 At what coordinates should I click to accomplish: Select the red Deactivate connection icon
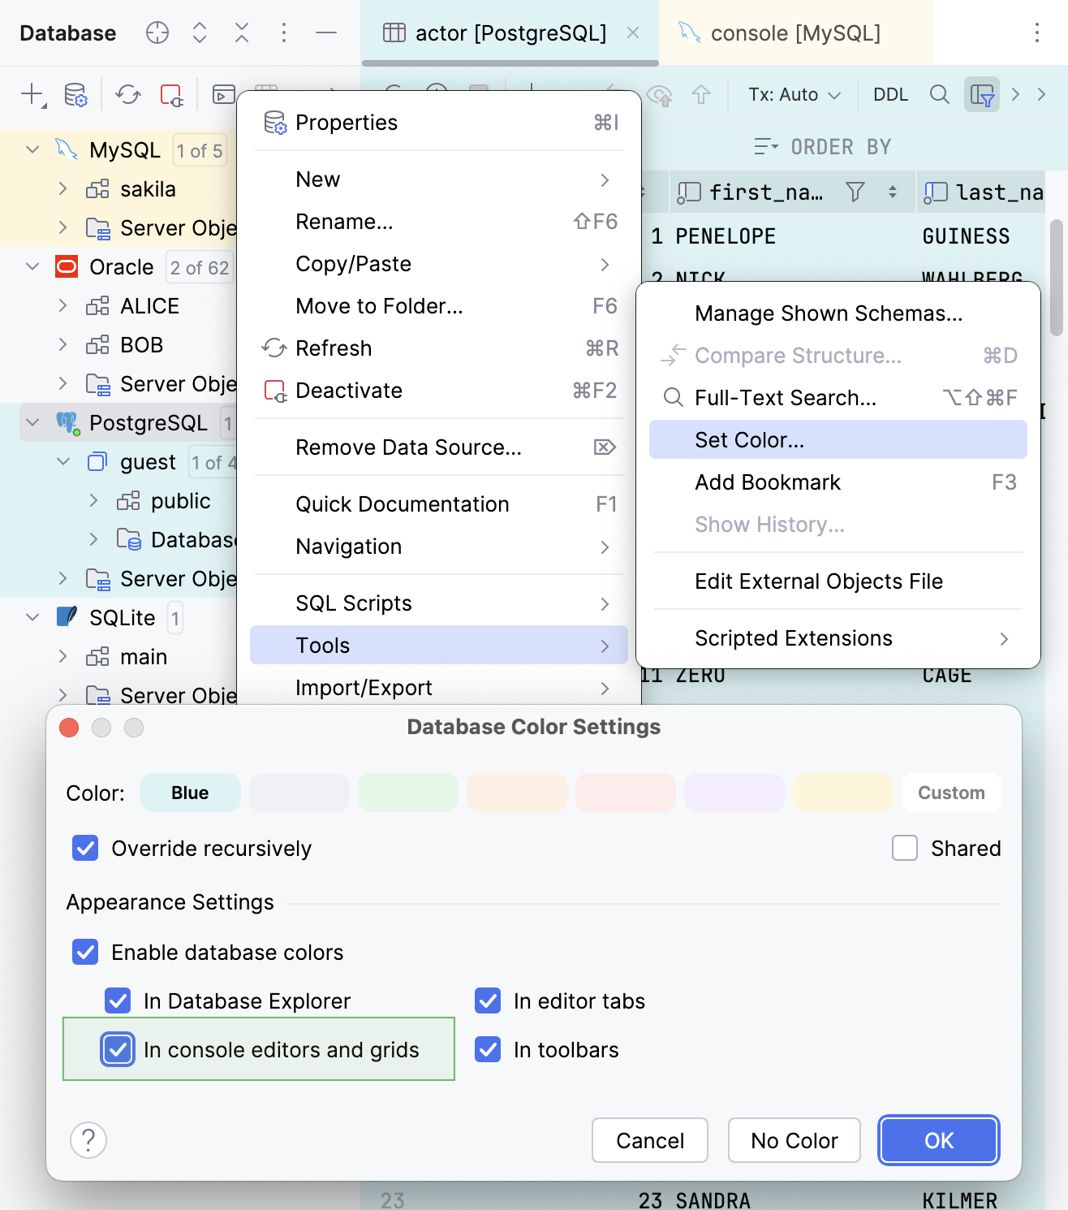coord(170,95)
